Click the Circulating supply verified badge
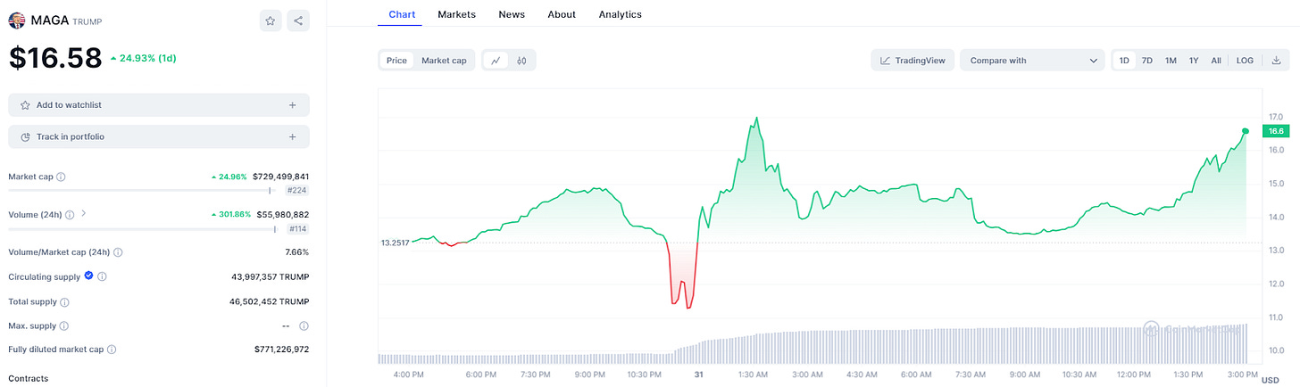Screen dimensions: 1300x387 pos(88,276)
